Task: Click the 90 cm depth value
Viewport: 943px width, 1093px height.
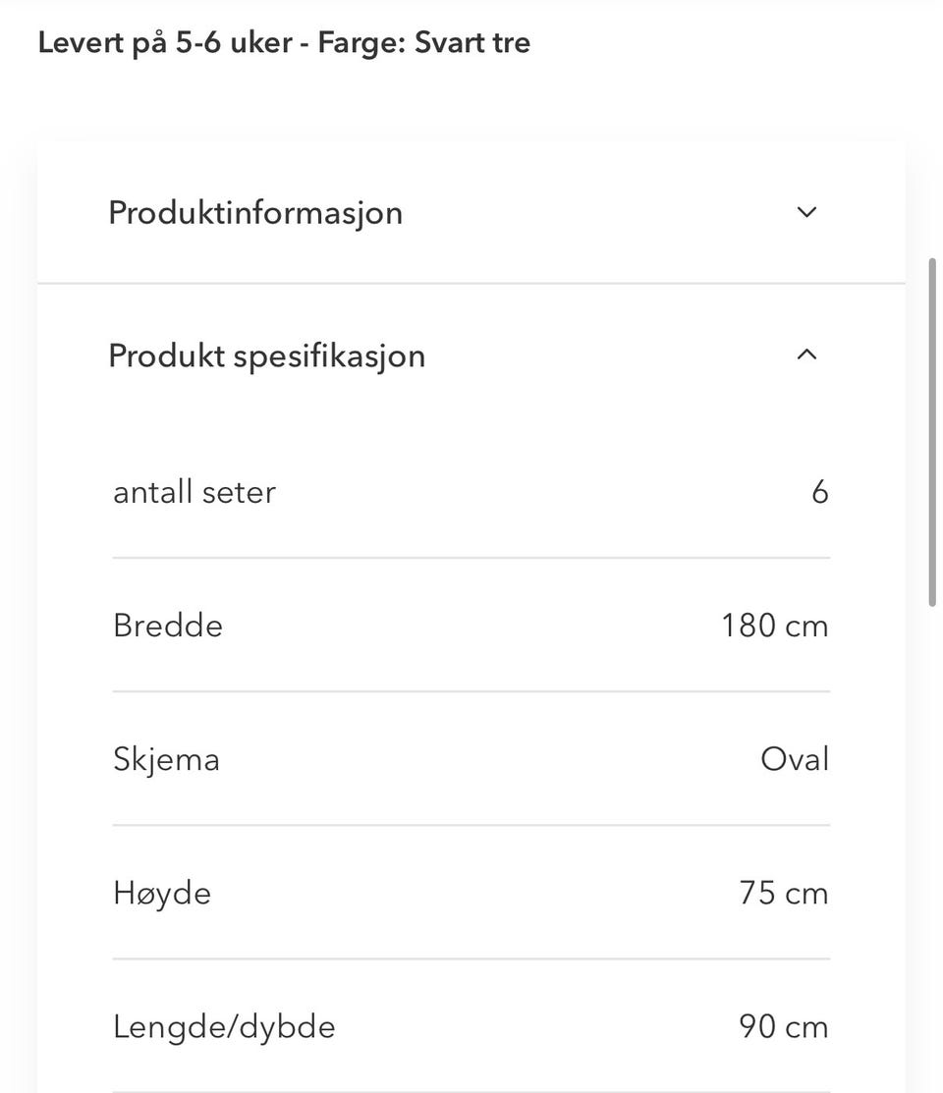Action: coord(783,1026)
